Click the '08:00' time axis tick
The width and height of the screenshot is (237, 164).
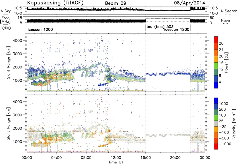[86, 158]
